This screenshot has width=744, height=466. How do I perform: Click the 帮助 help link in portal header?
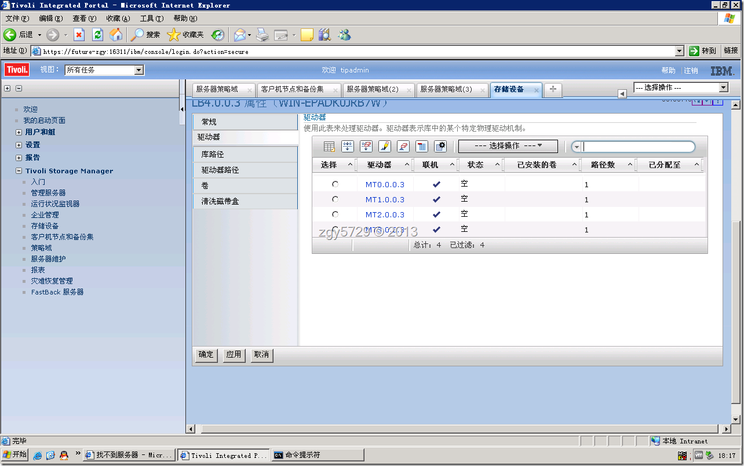click(669, 71)
